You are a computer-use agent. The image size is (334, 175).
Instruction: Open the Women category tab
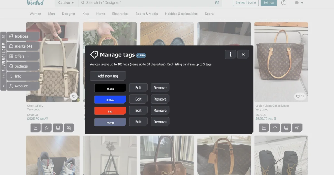pyautogui.click(x=35, y=14)
